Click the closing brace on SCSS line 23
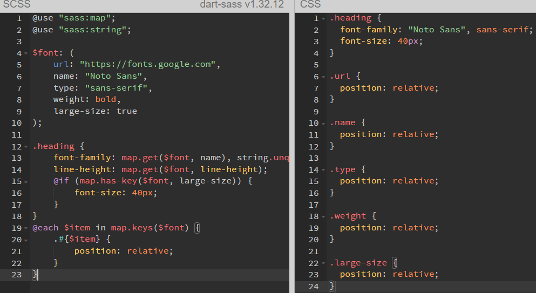The image size is (536, 293). [35, 274]
